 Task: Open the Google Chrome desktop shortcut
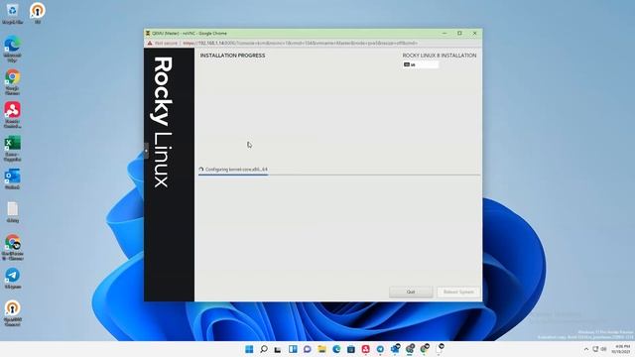[x=13, y=81]
